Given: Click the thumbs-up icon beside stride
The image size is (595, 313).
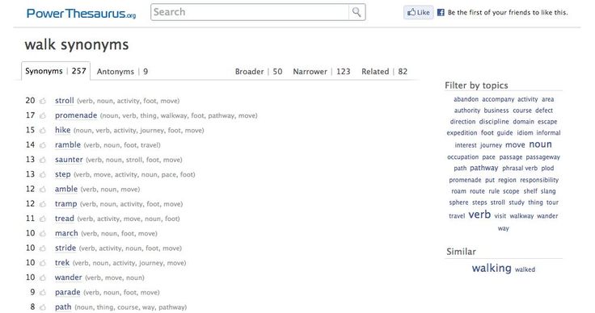Looking at the screenshot, I should (43, 248).
